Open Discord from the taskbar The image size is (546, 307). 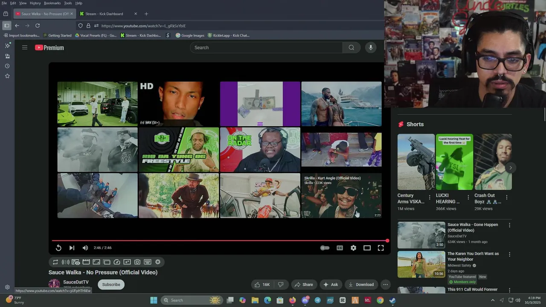click(x=305, y=300)
